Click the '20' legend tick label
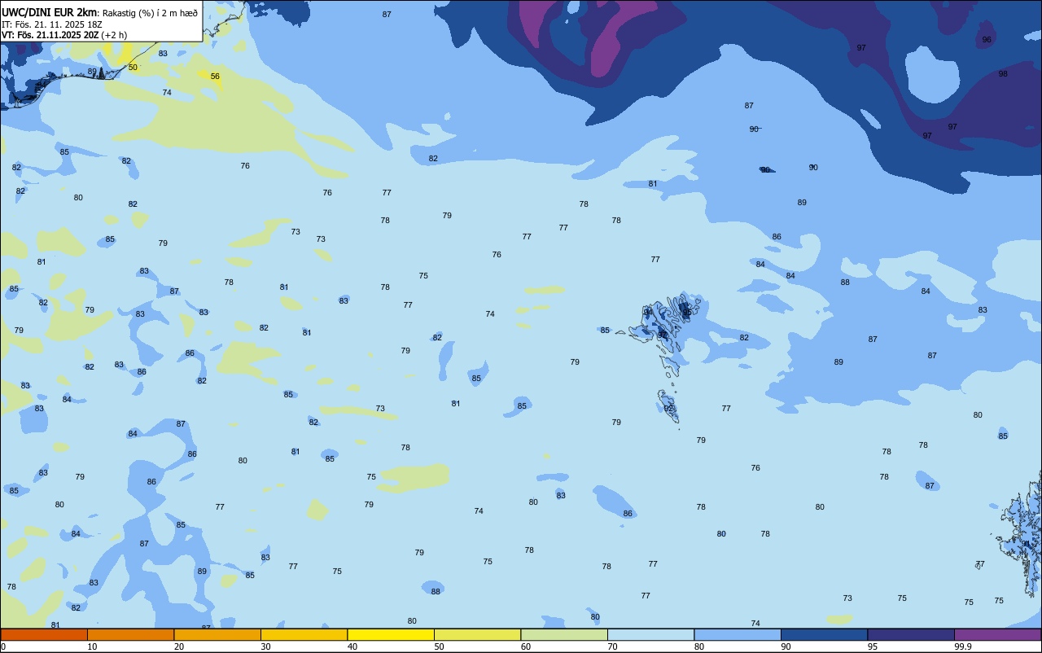 click(x=179, y=646)
